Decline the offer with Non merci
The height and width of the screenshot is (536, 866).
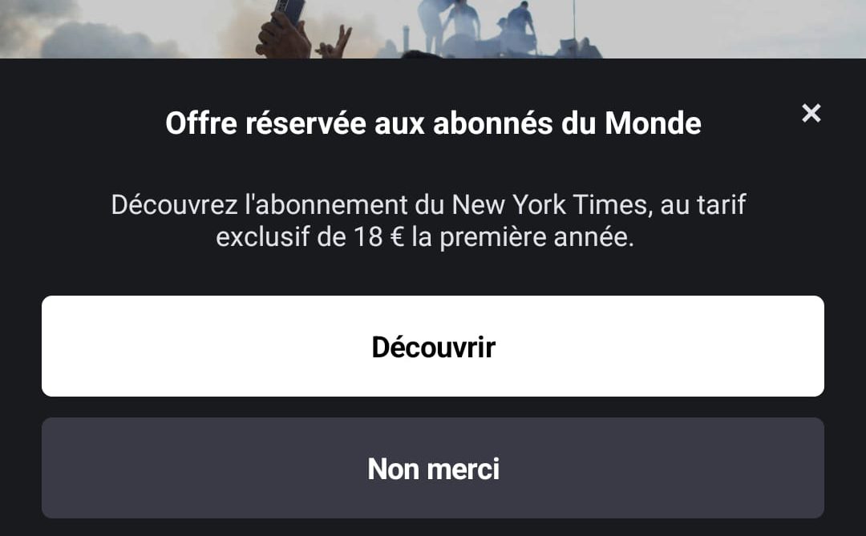(432, 468)
